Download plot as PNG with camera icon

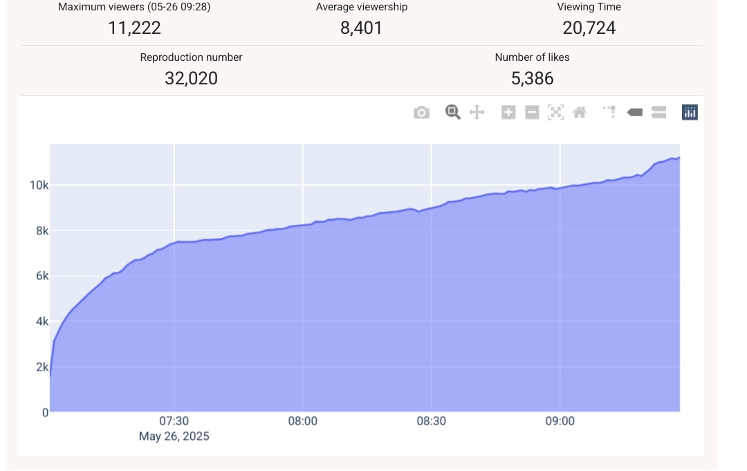click(421, 113)
